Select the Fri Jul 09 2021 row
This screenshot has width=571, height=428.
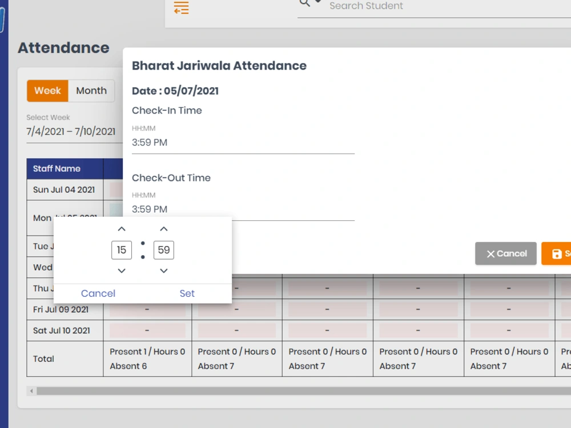point(61,309)
